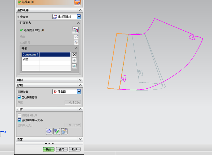Select the new (新建) row in the list
Screen dimensions: 212x155
(46, 59)
